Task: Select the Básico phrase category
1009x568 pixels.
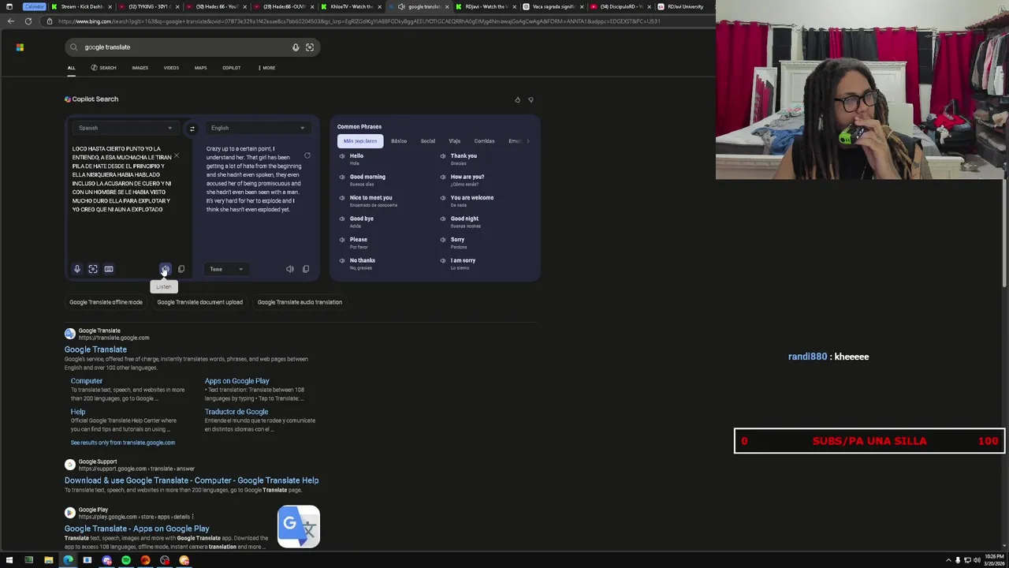Action: pos(399,141)
